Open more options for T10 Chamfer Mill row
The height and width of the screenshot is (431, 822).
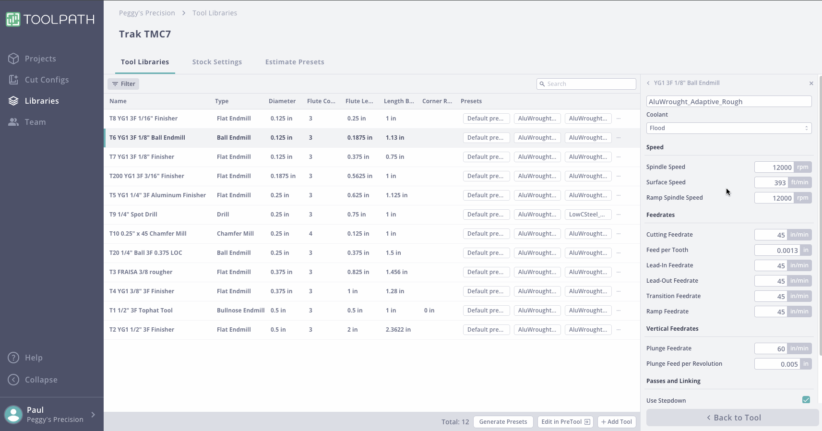pos(619,234)
